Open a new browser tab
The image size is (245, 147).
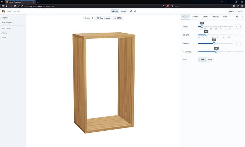[x=38, y=2]
